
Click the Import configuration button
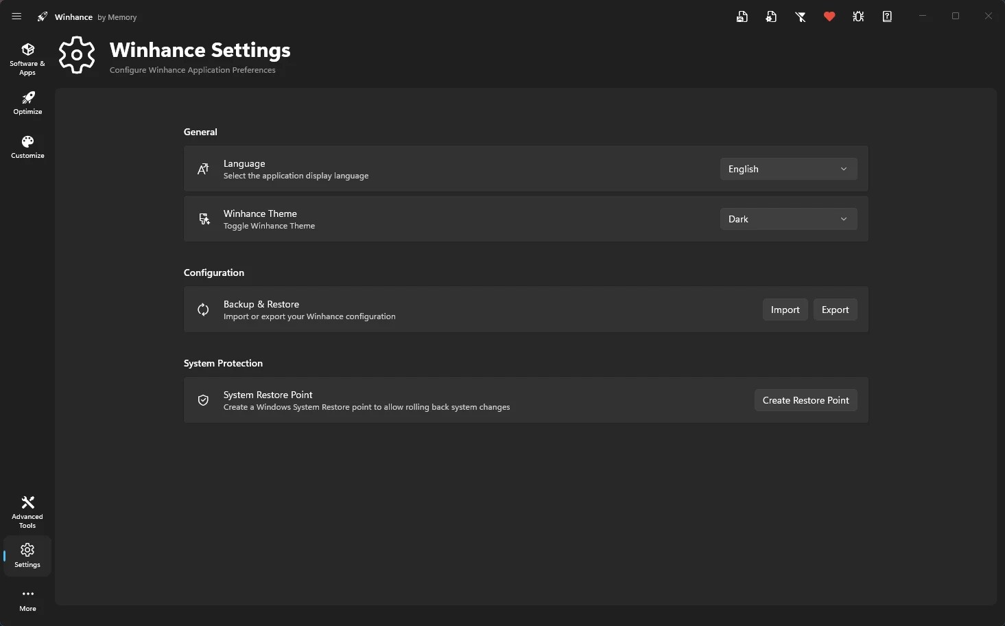click(x=785, y=310)
